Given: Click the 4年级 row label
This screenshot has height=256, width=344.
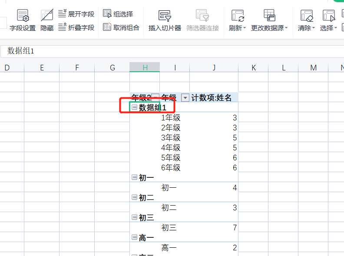Looking at the screenshot, I should (x=171, y=147).
